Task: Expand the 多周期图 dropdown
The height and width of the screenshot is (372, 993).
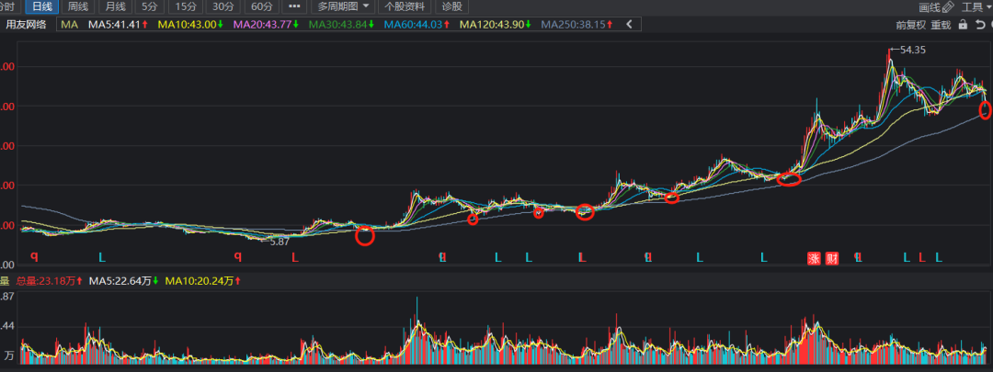Action: pyautogui.click(x=343, y=7)
